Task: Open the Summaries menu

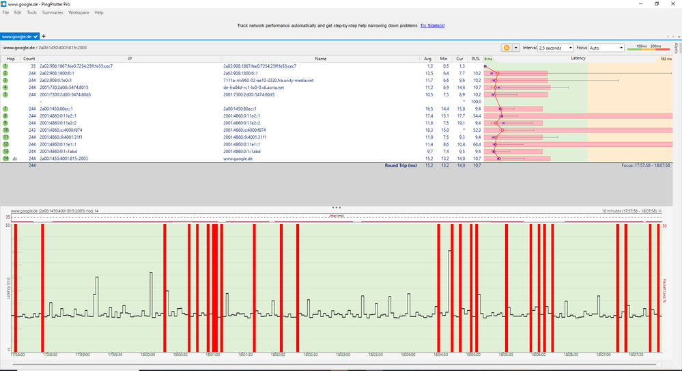Action: click(x=53, y=12)
